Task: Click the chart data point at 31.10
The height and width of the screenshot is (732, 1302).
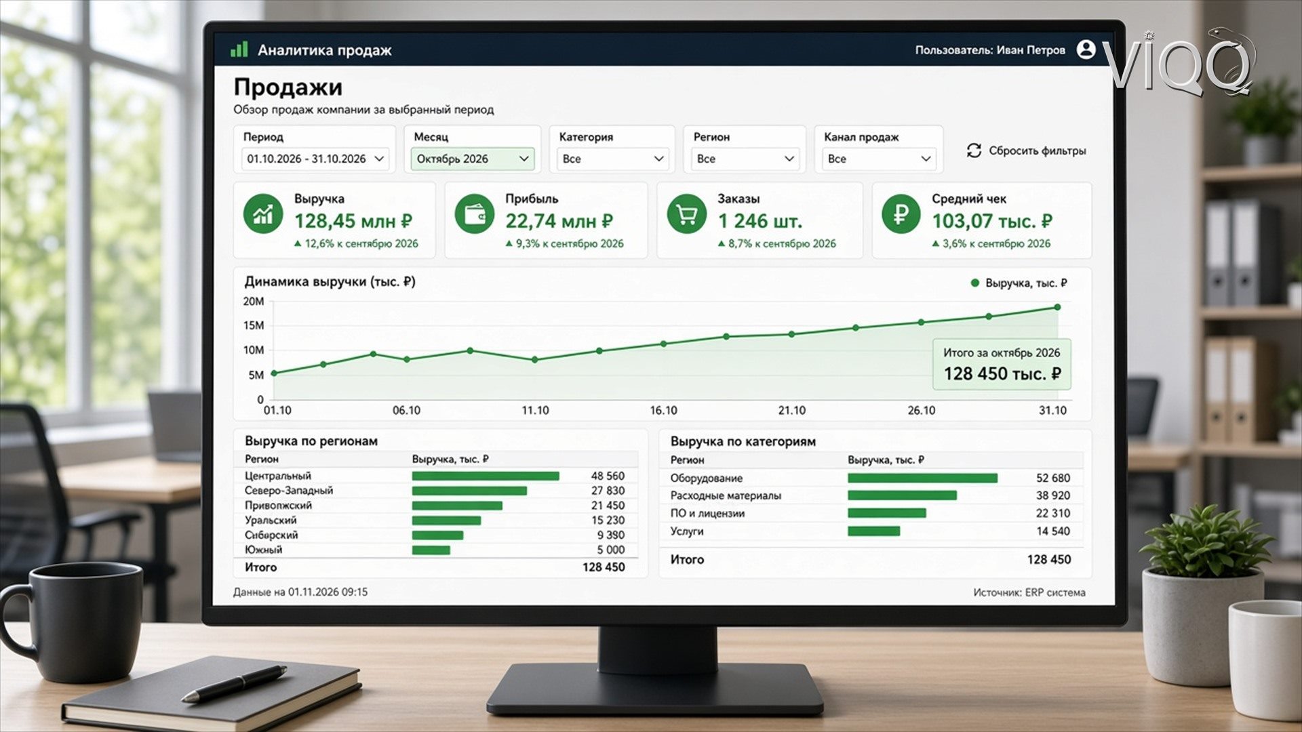Action: tap(1057, 307)
